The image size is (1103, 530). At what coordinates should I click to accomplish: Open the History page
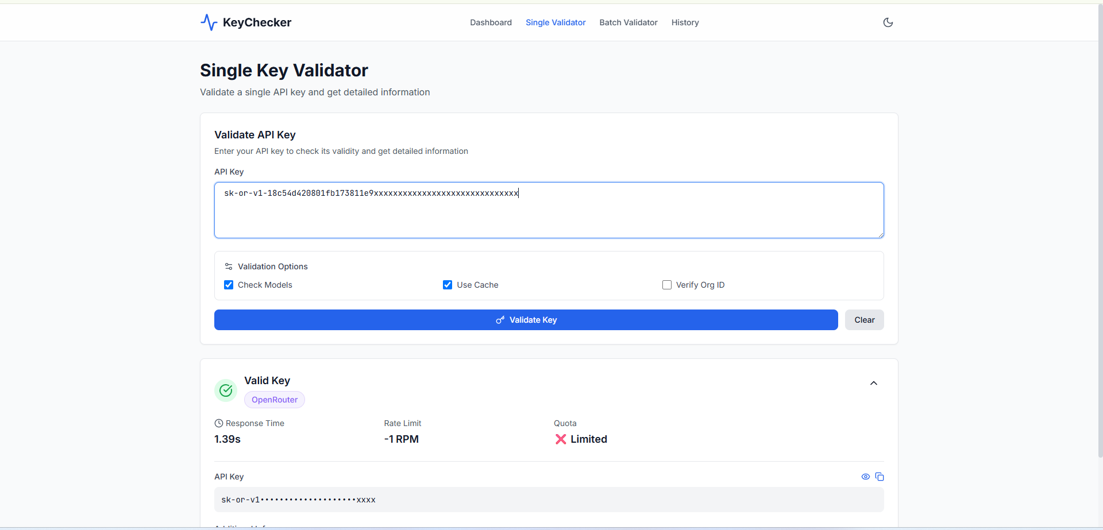point(685,22)
